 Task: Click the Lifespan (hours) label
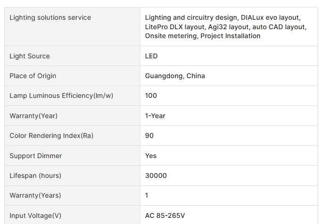point(35,176)
